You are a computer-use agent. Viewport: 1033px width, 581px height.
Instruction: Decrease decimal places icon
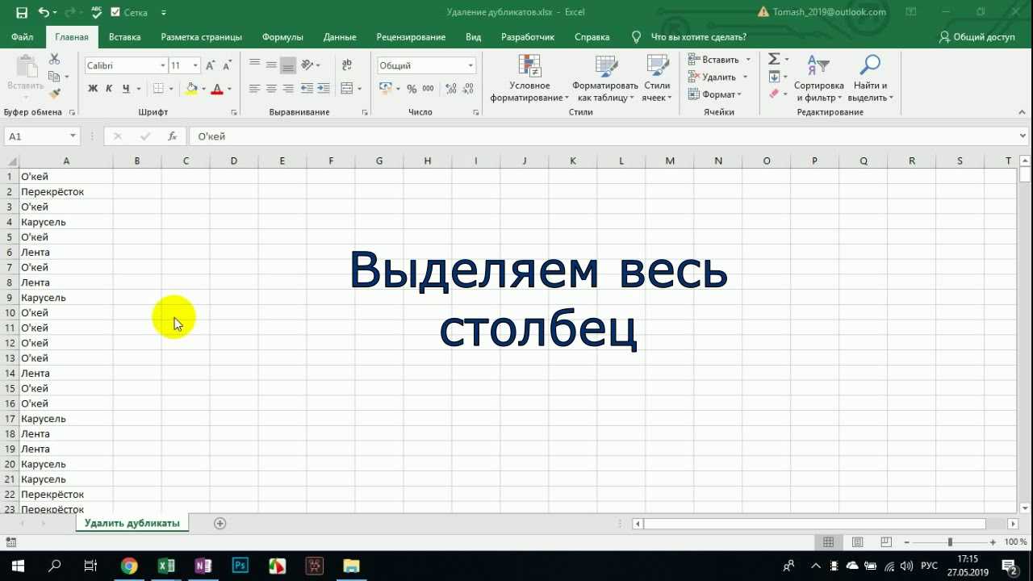[x=466, y=89]
